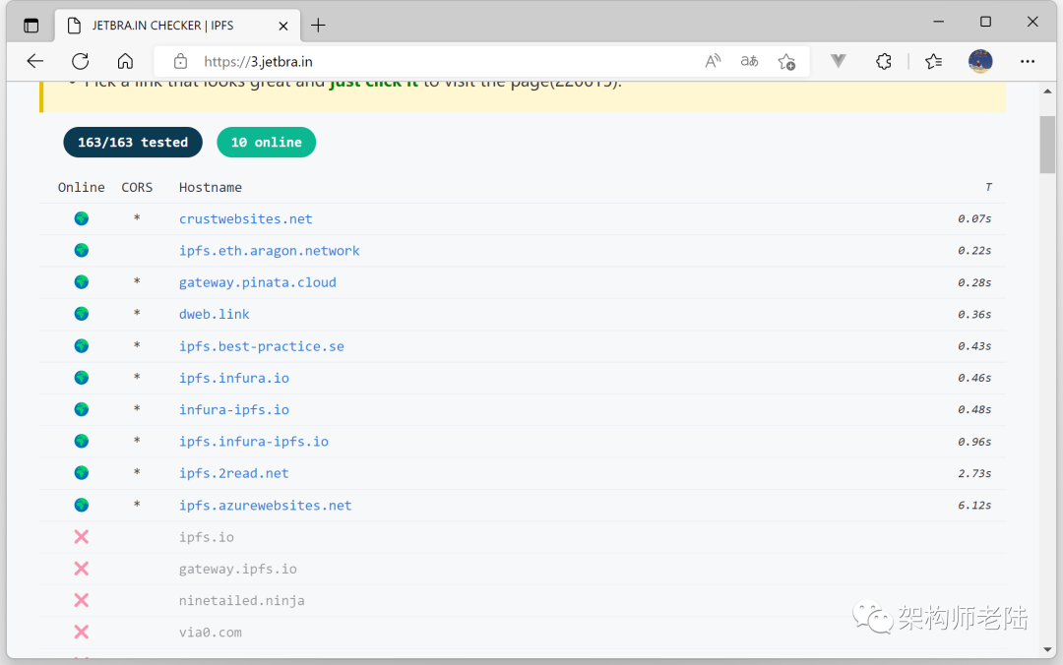Open the tab actions menu icon

click(31, 26)
